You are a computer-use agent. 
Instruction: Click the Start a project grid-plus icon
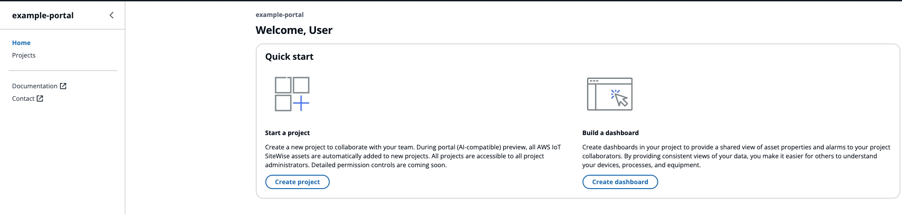coord(292,94)
